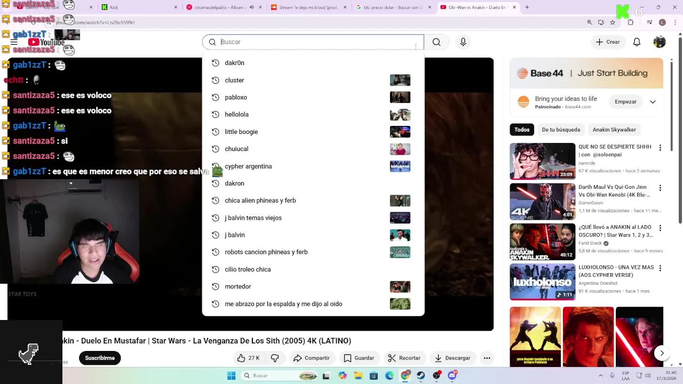Click the Descargar button
Image resolution: width=683 pixels, height=384 pixels.
click(x=452, y=358)
